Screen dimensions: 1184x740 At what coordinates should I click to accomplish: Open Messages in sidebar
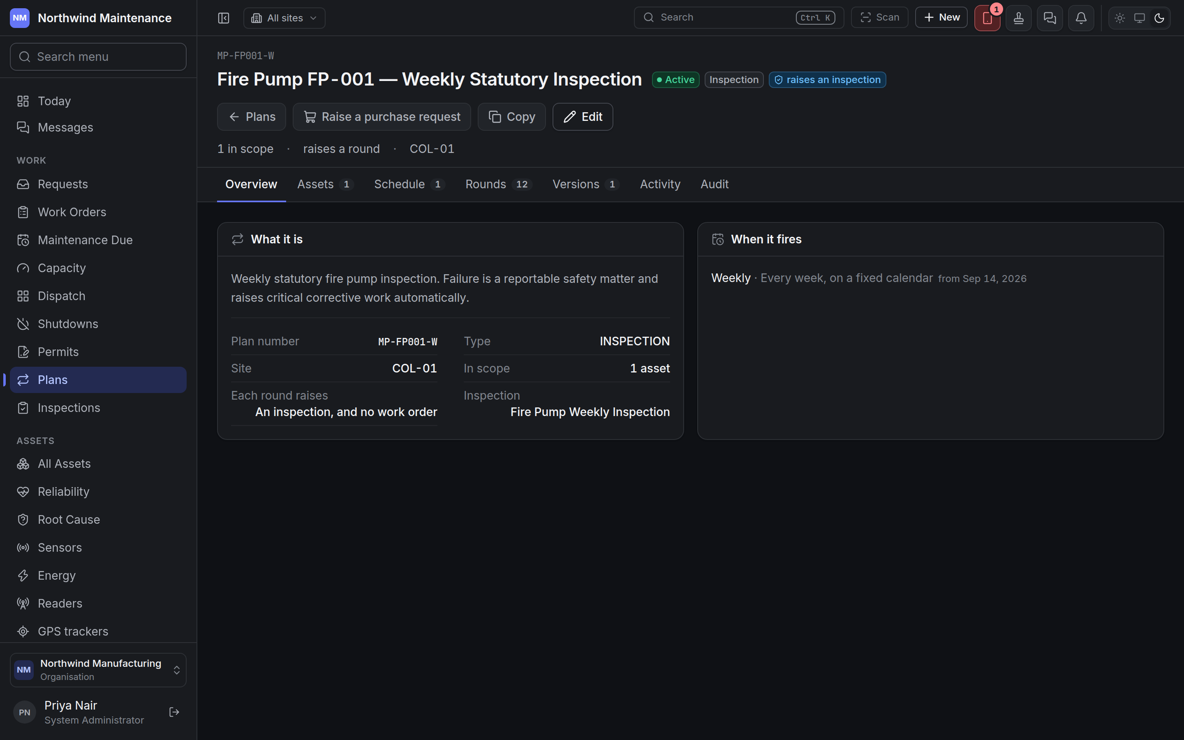(x=98, y=127)
